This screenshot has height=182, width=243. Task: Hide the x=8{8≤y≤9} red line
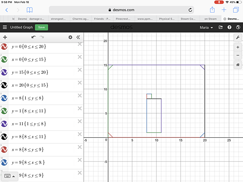[4, 149]
